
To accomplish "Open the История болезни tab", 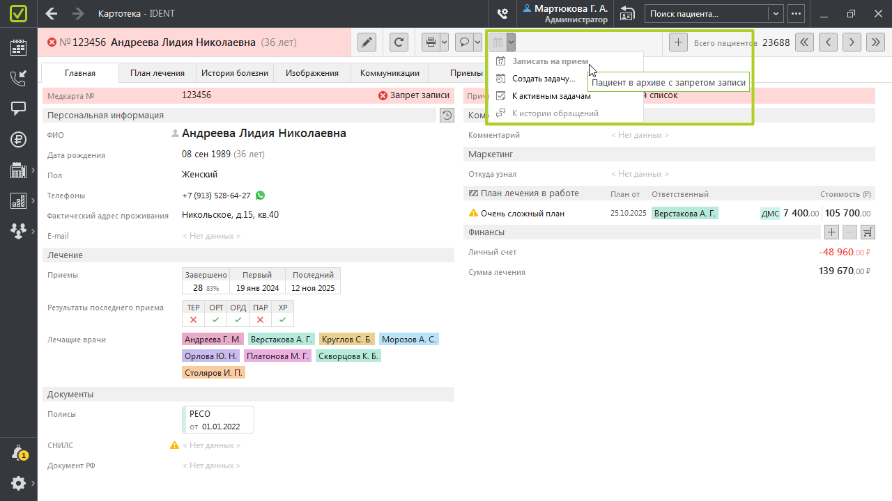I will [234, 73].
